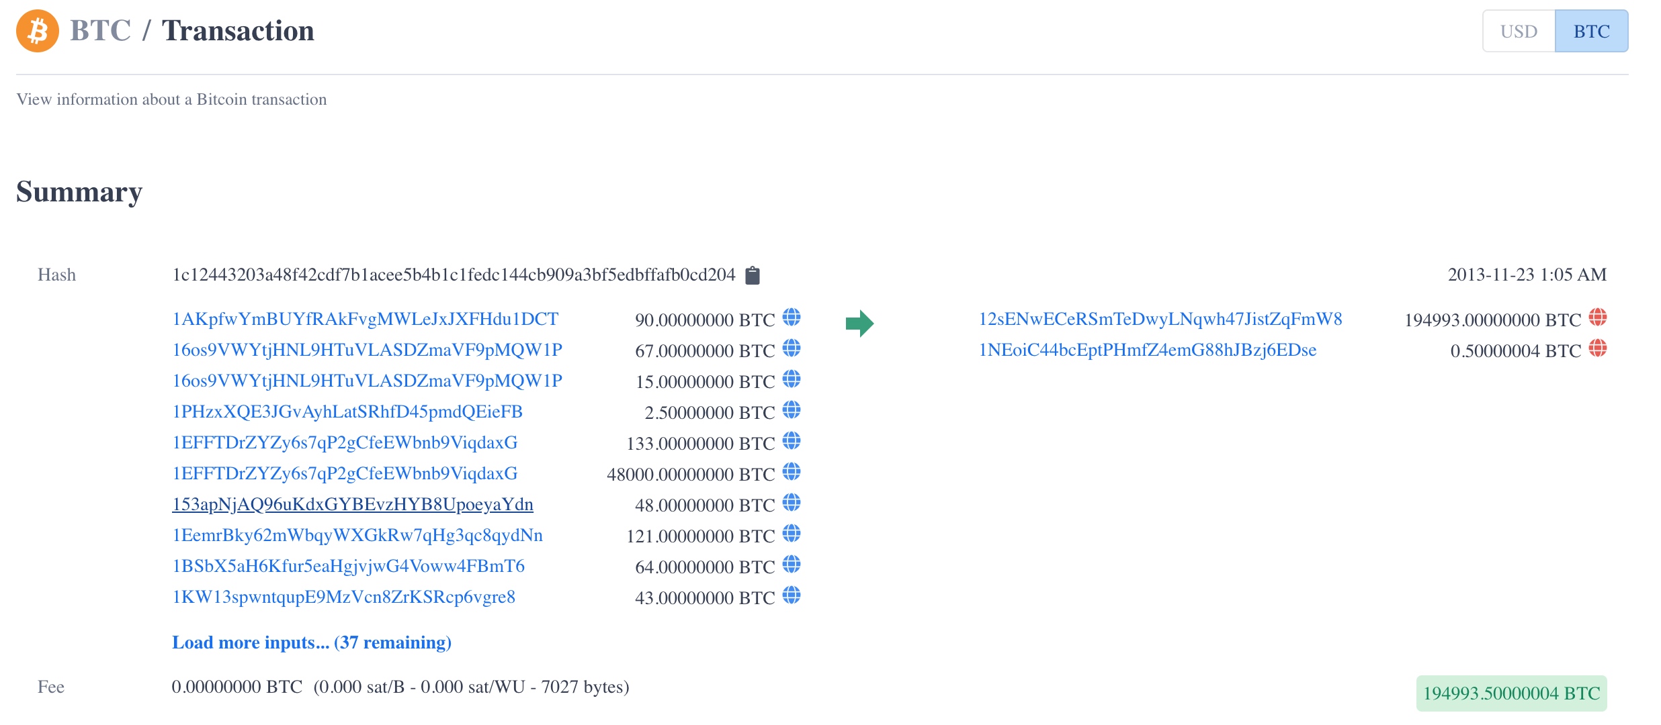Copy the transaction hash with the clipboard icon
The width and height of the screenshot is (1661, 725).
753,275
